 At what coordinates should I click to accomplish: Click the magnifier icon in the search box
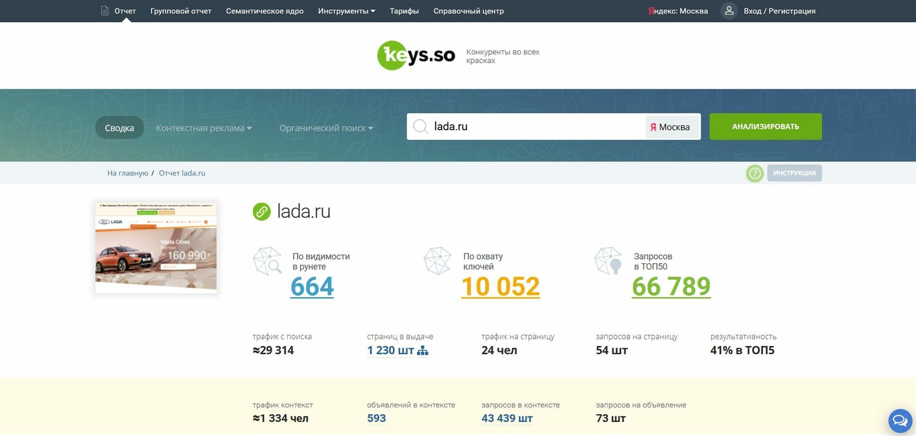[x=420, y=126]
